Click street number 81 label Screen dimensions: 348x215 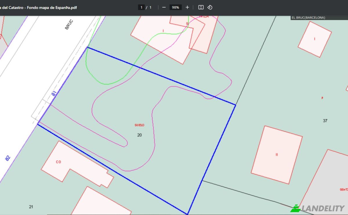click(x=54, y=93)
